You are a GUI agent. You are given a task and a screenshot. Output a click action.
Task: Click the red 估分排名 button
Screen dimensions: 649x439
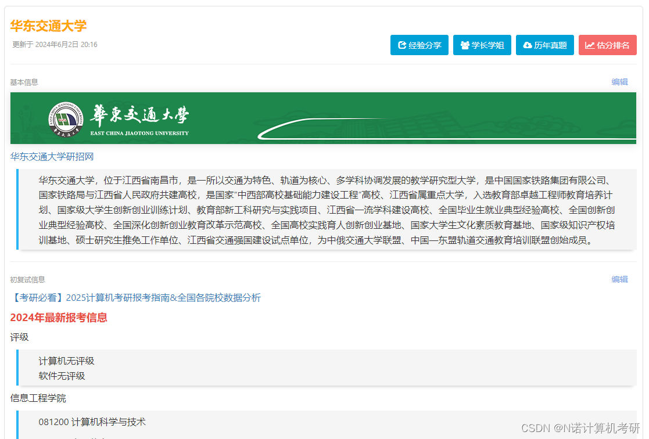[608, 45]
